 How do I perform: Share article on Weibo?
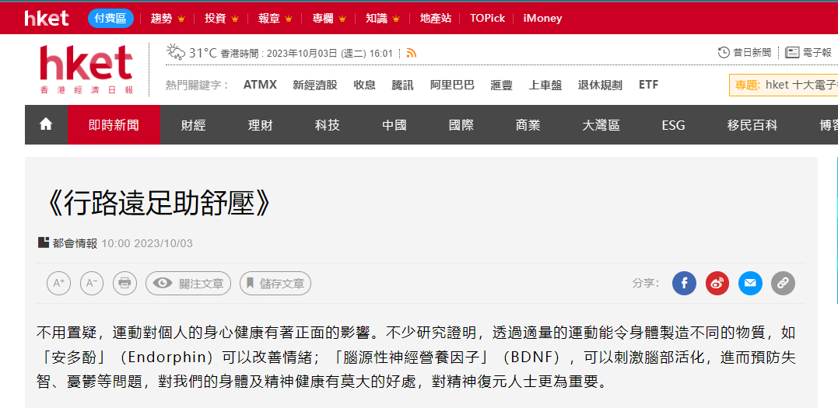(x=717, y=284)
